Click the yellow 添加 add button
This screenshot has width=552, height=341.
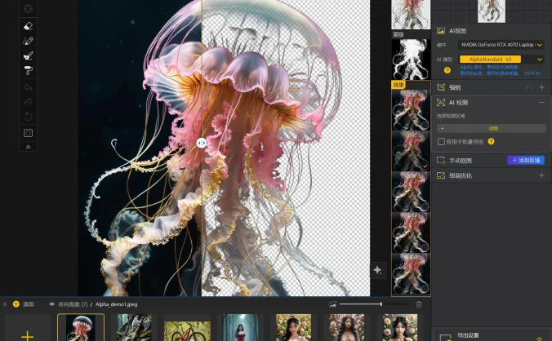pyautogui.click(x=23, y=304)
